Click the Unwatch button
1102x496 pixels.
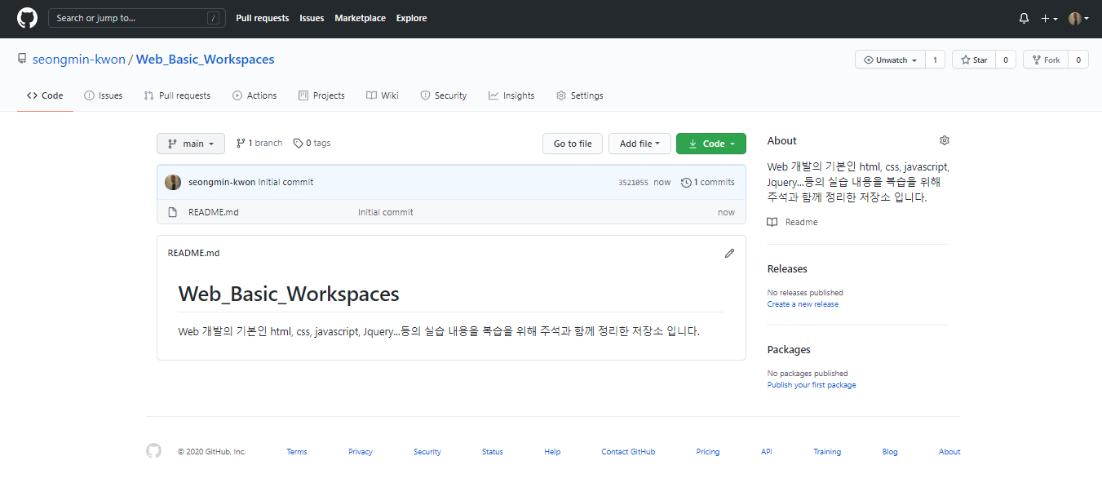tap(890, 60)
